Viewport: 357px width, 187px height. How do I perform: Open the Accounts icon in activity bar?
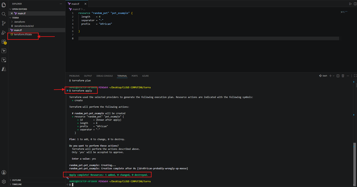tap(4, 172)
